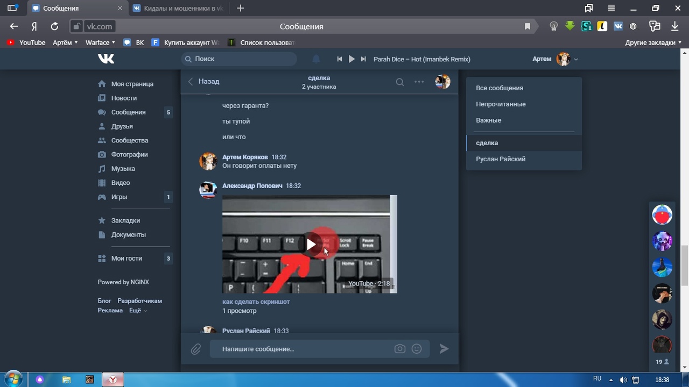Go back with the Назад button
689x387 pixels.
203,82
